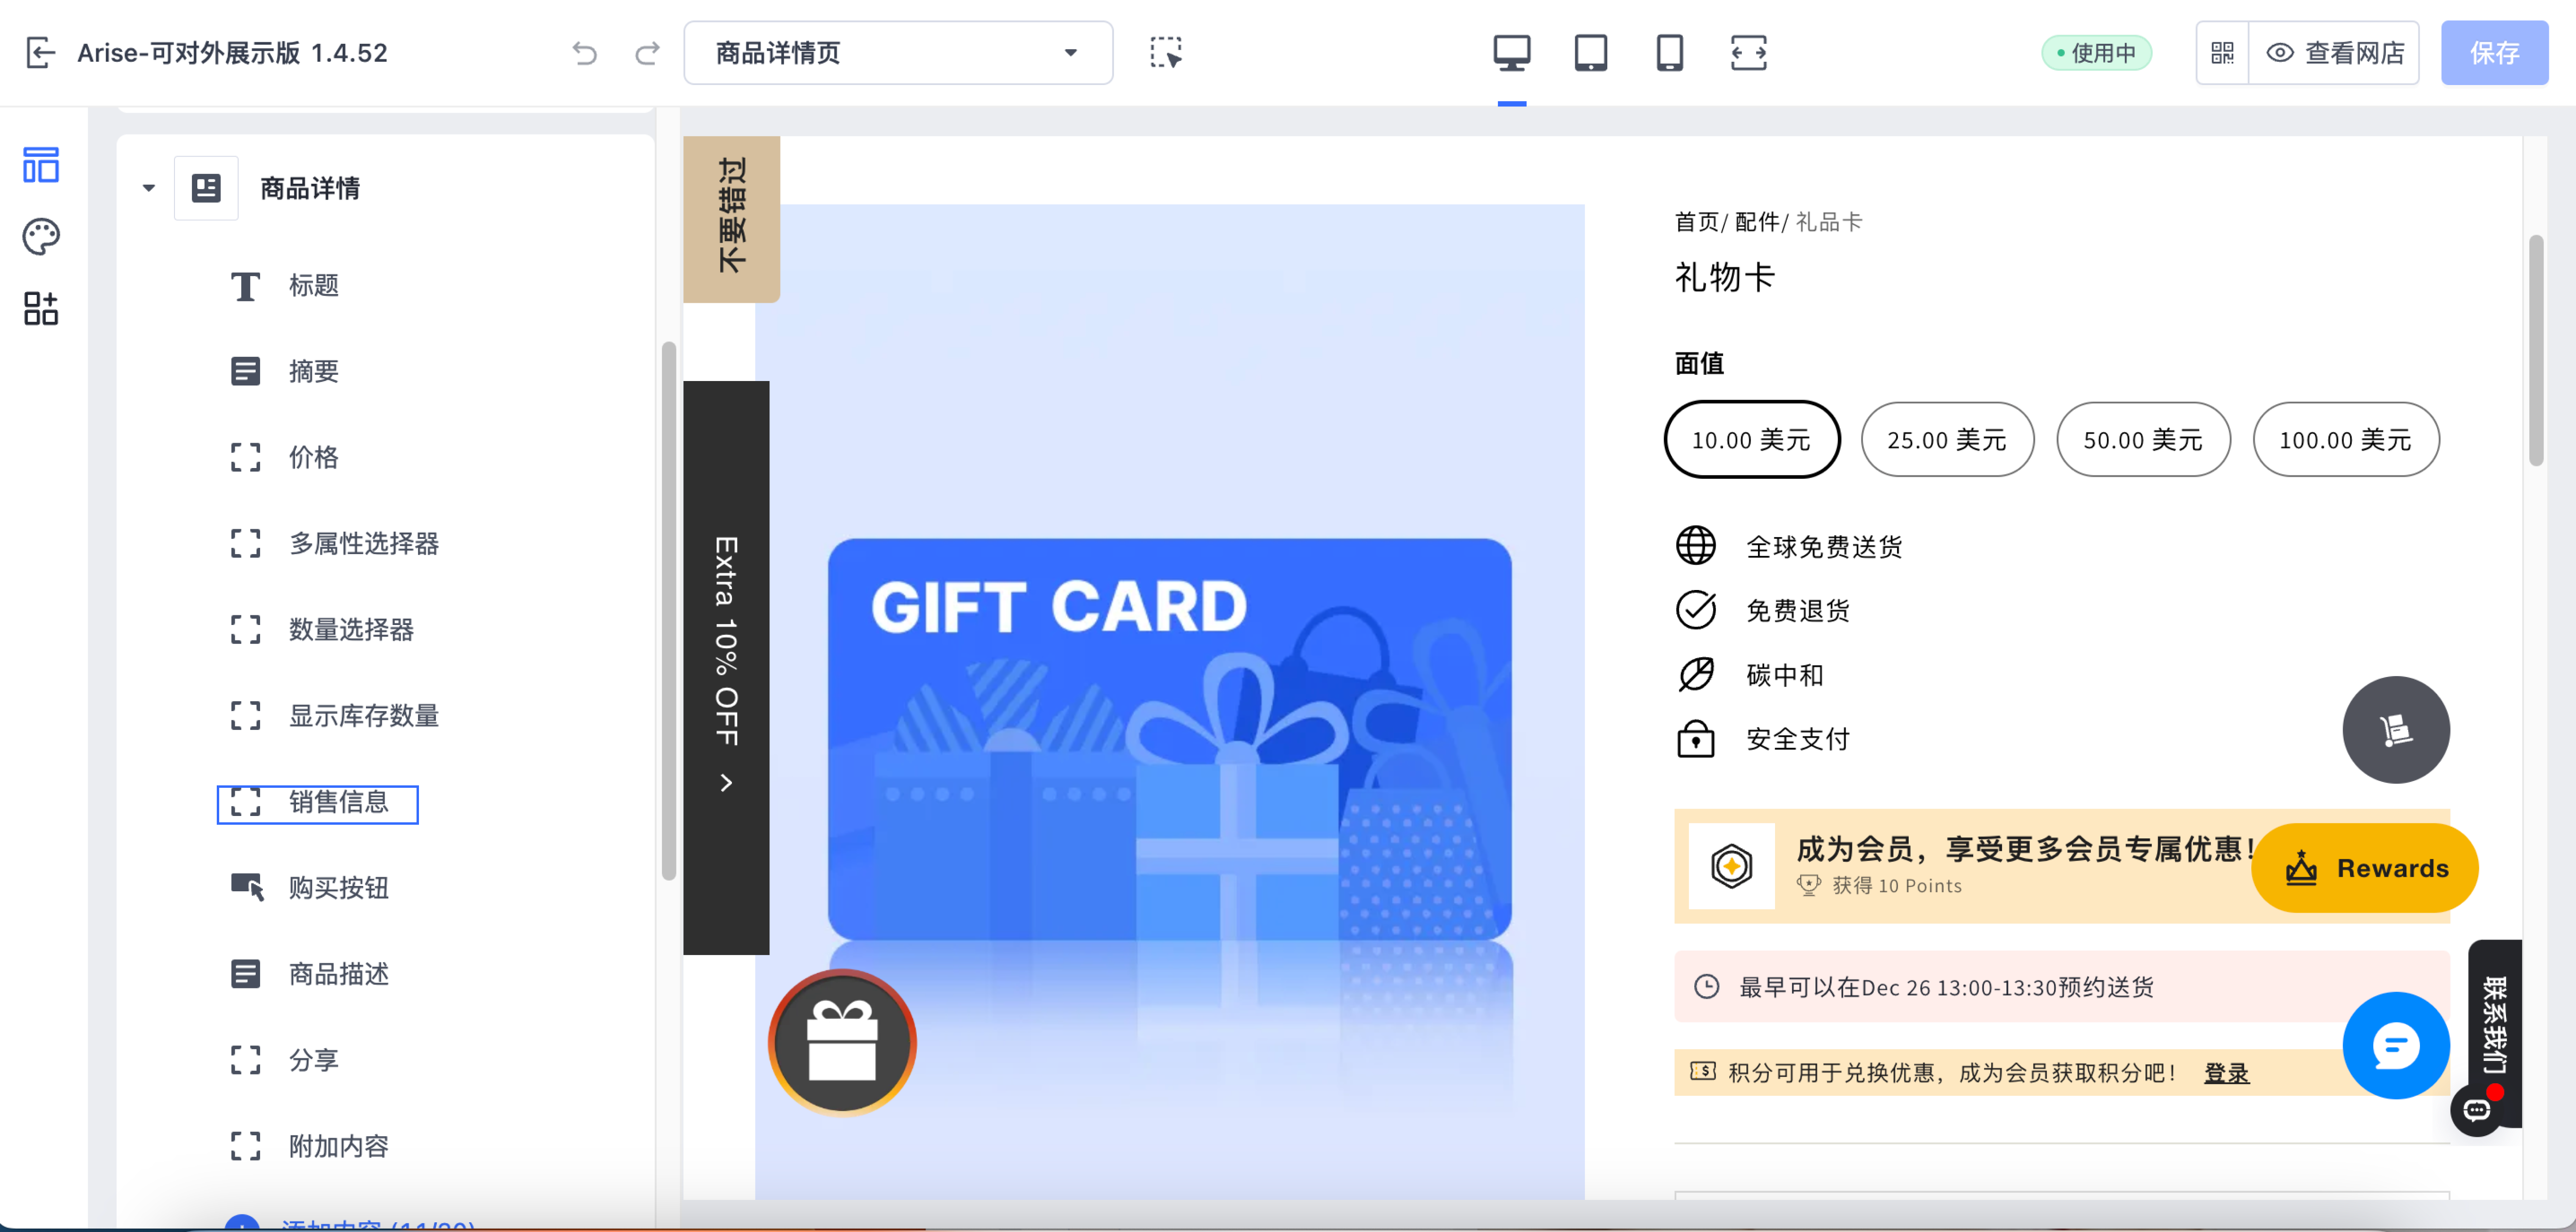2576x1232 pixels.
Task: Select the 多属性选择器 block item
Action: click(x=363, y=544)
